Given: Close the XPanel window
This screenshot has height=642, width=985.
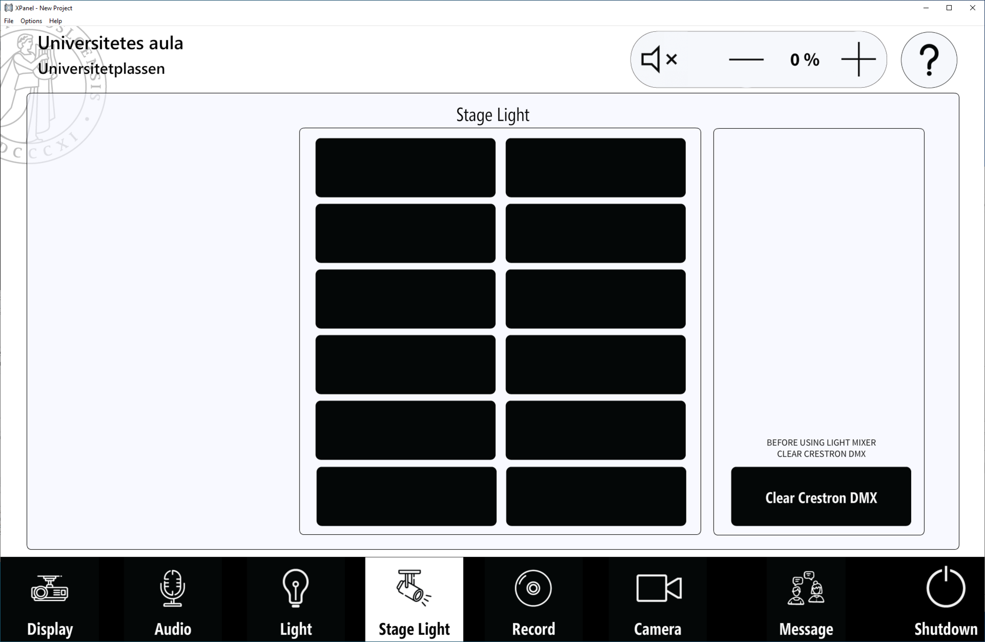Looking at the screenshot, I should coord(972,8).
